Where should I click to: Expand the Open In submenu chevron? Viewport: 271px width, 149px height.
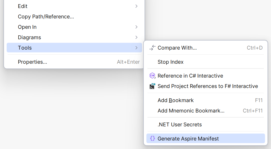pyautogui.click(x=136, y=27)
